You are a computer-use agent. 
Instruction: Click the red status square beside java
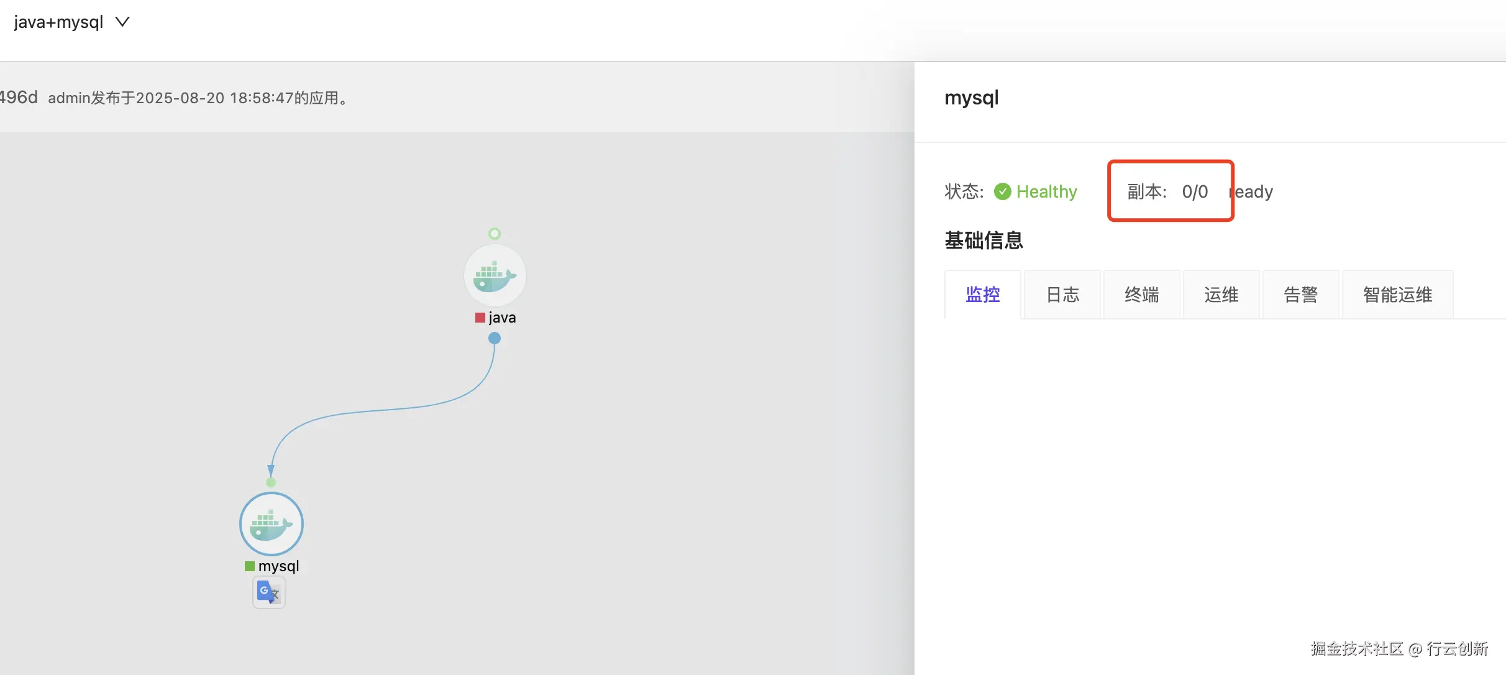(480, 318)
